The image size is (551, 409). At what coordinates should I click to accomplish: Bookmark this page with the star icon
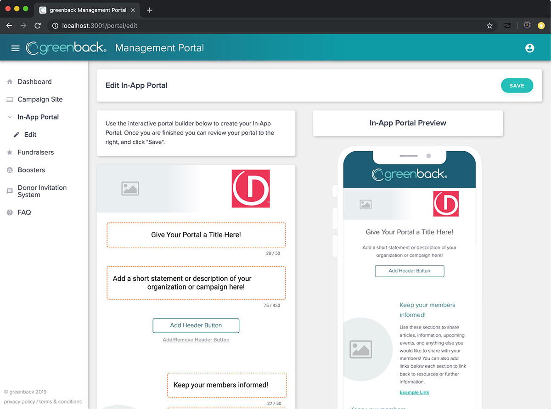point(489,26)
